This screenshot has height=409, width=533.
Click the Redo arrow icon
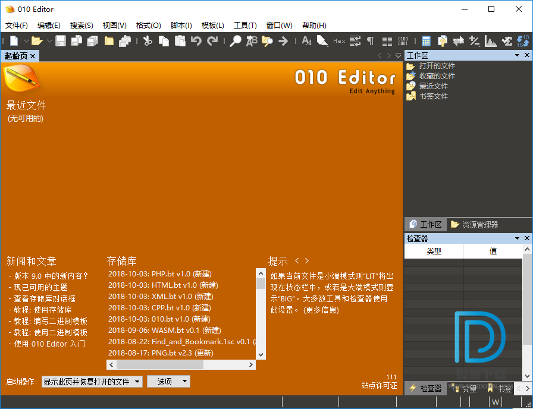click(212, 41)
